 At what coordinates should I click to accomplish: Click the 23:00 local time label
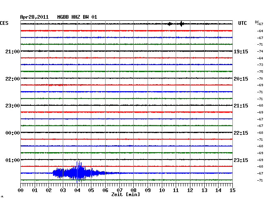click(13, 106)
